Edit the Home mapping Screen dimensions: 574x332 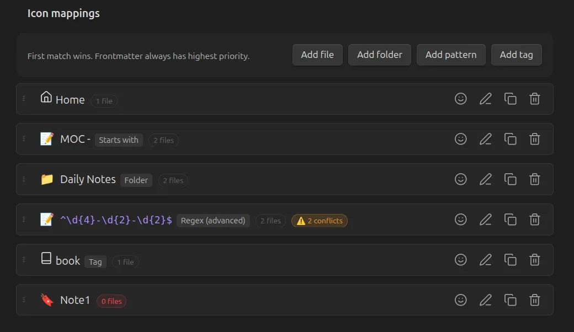pos(485,99)
